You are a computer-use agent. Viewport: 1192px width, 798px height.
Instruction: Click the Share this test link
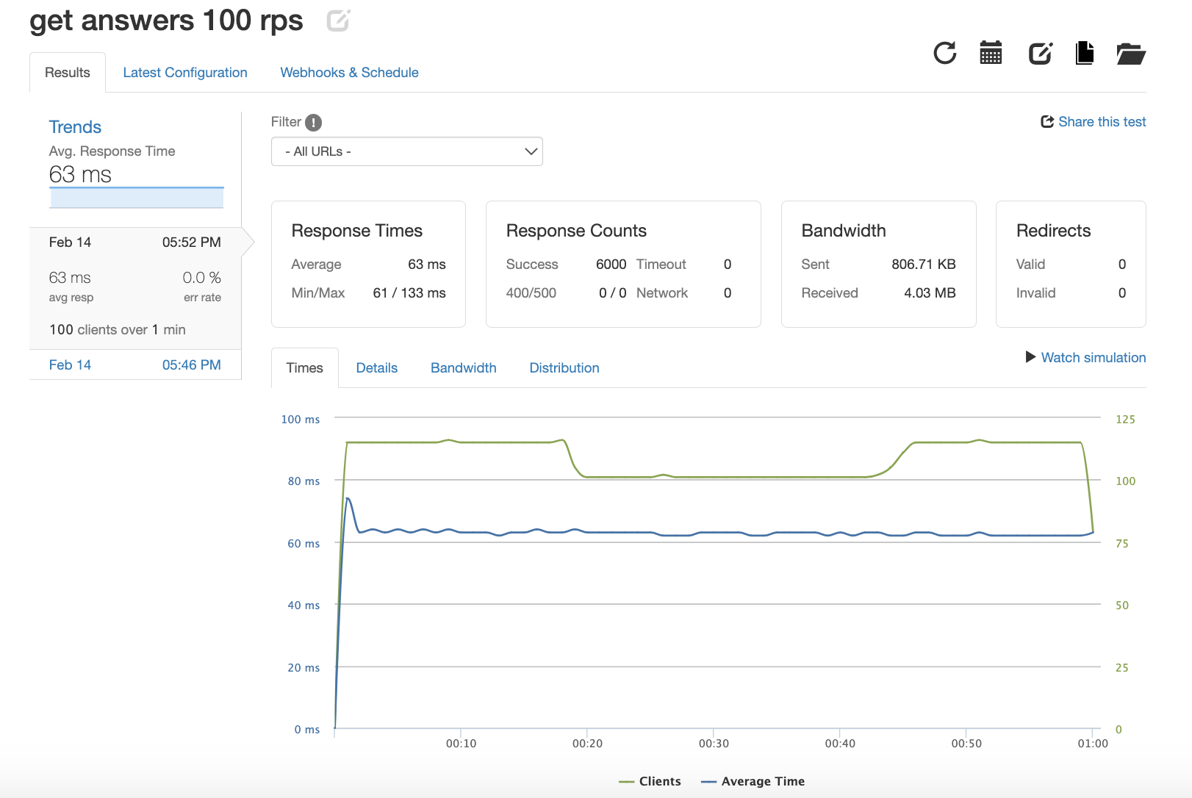[x=1102, y=122]
